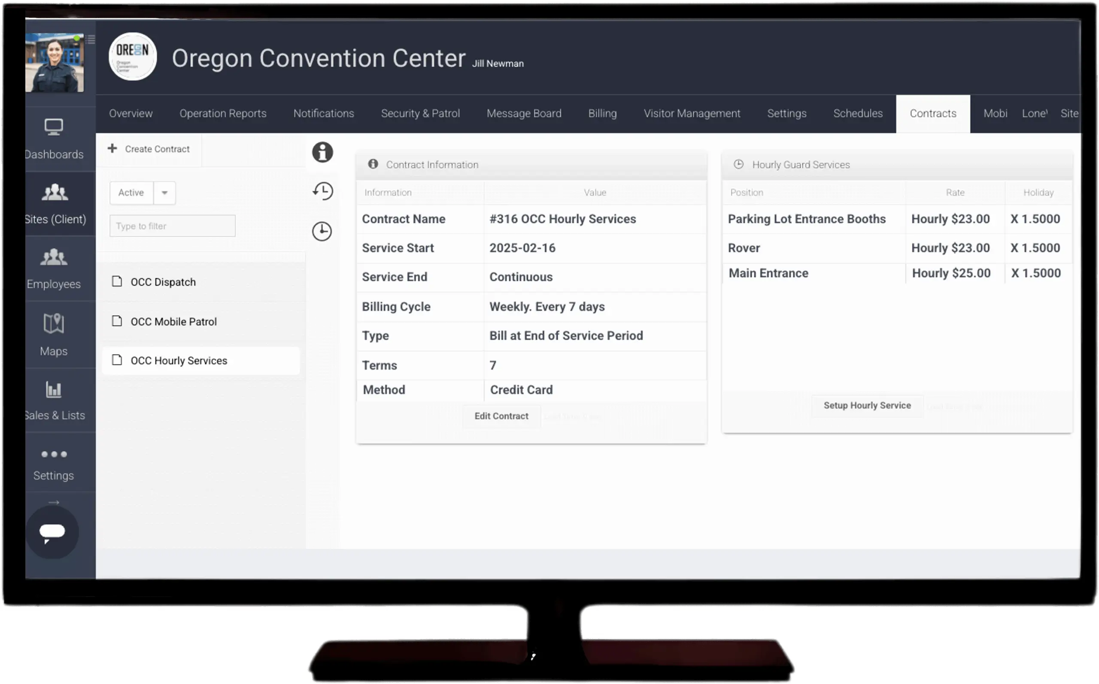Click the Rover position row
This screenshot has width=1099, height=684.
(897, 248)
